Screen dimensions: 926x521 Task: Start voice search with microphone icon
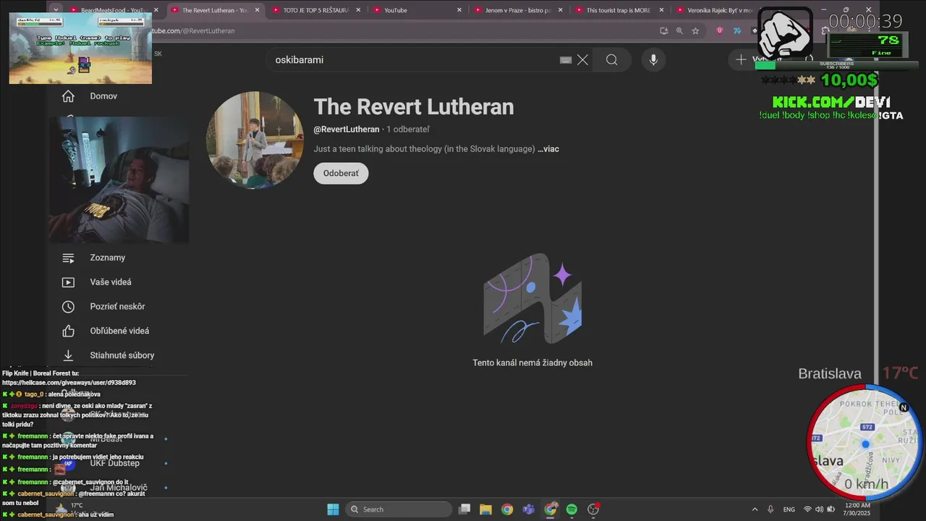coord(653,60)
